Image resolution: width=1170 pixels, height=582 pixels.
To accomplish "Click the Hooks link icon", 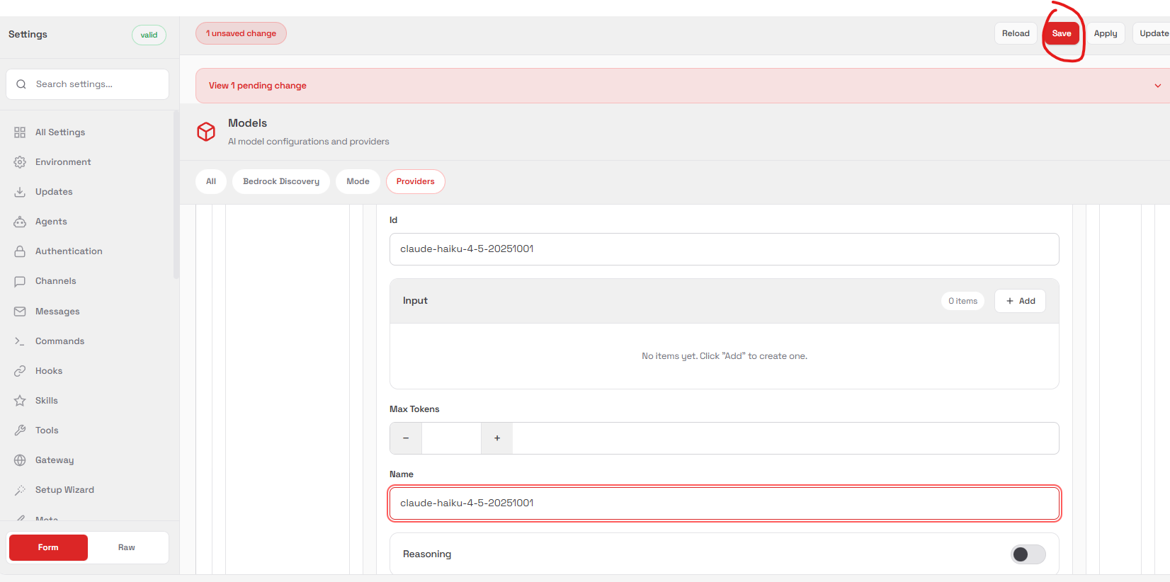I will click(x=20, y=371).
